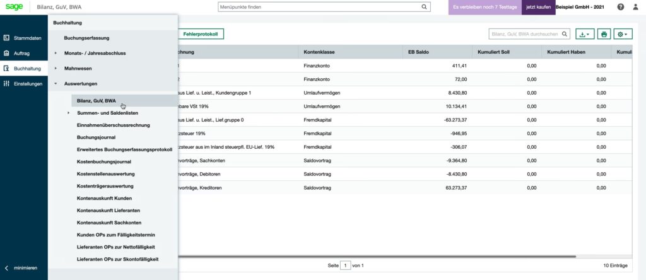Viewport: 646px width, 280px height.
Task: Select Kontenauskunft Kunden menu entry
Action: coord(104,198)
